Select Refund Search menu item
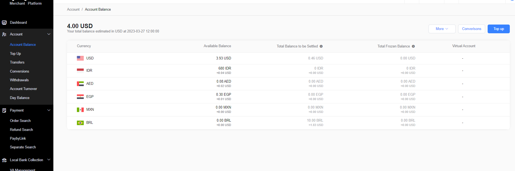Screen dimensions: 515x171 pos(21,130)
